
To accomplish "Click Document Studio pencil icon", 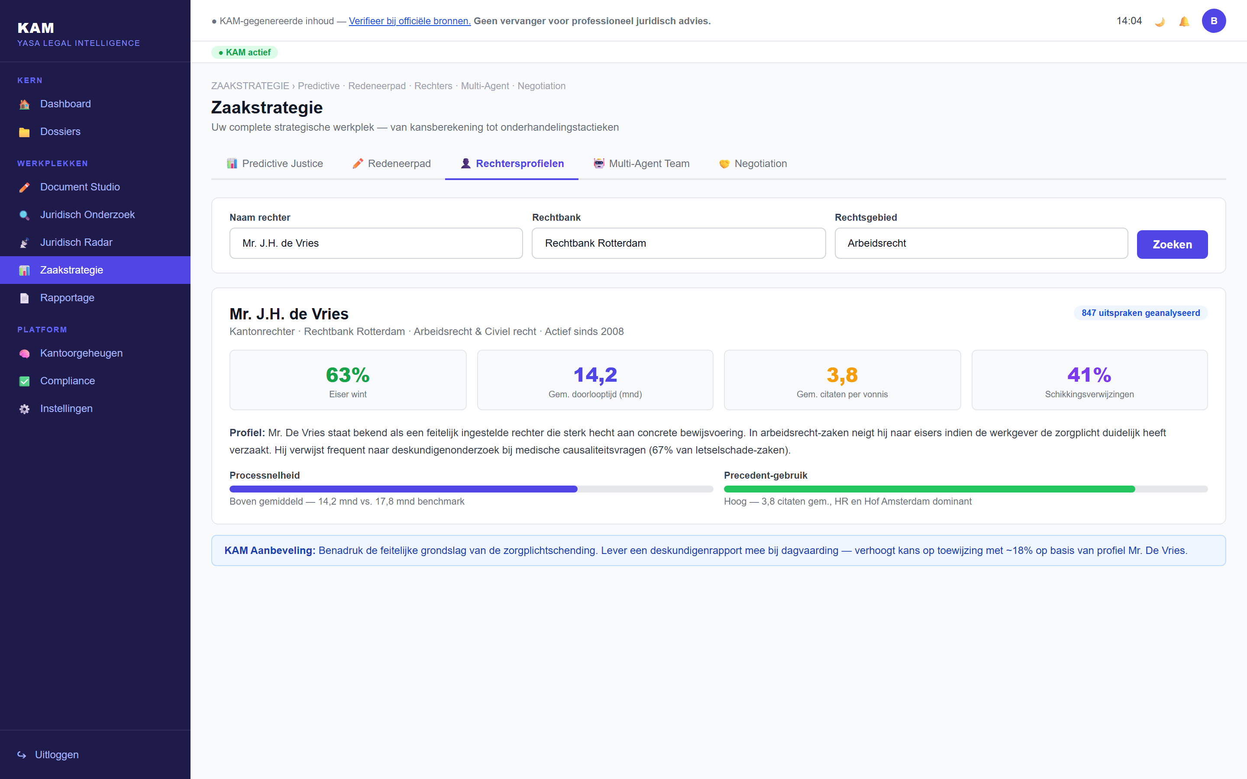I will pos(24,187).
